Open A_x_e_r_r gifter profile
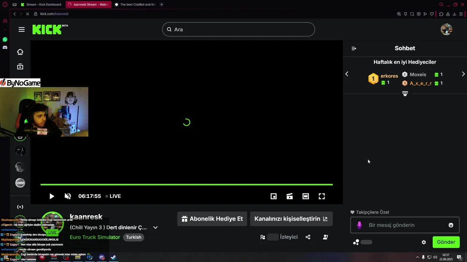Viewport: 467px width, 262px height. (x=421, y=83)
